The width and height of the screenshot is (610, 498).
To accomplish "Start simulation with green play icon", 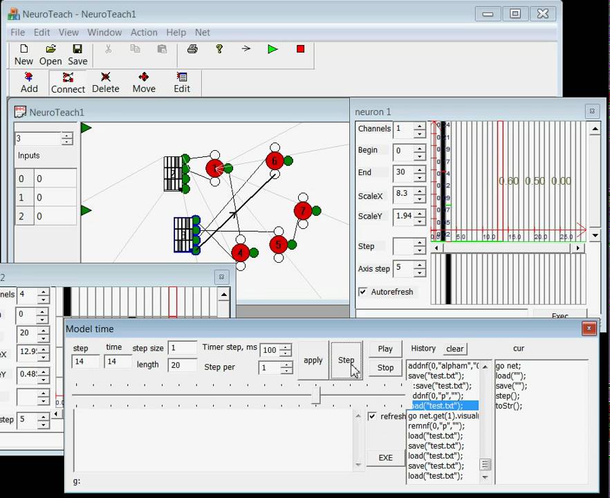I will (272, 49).
